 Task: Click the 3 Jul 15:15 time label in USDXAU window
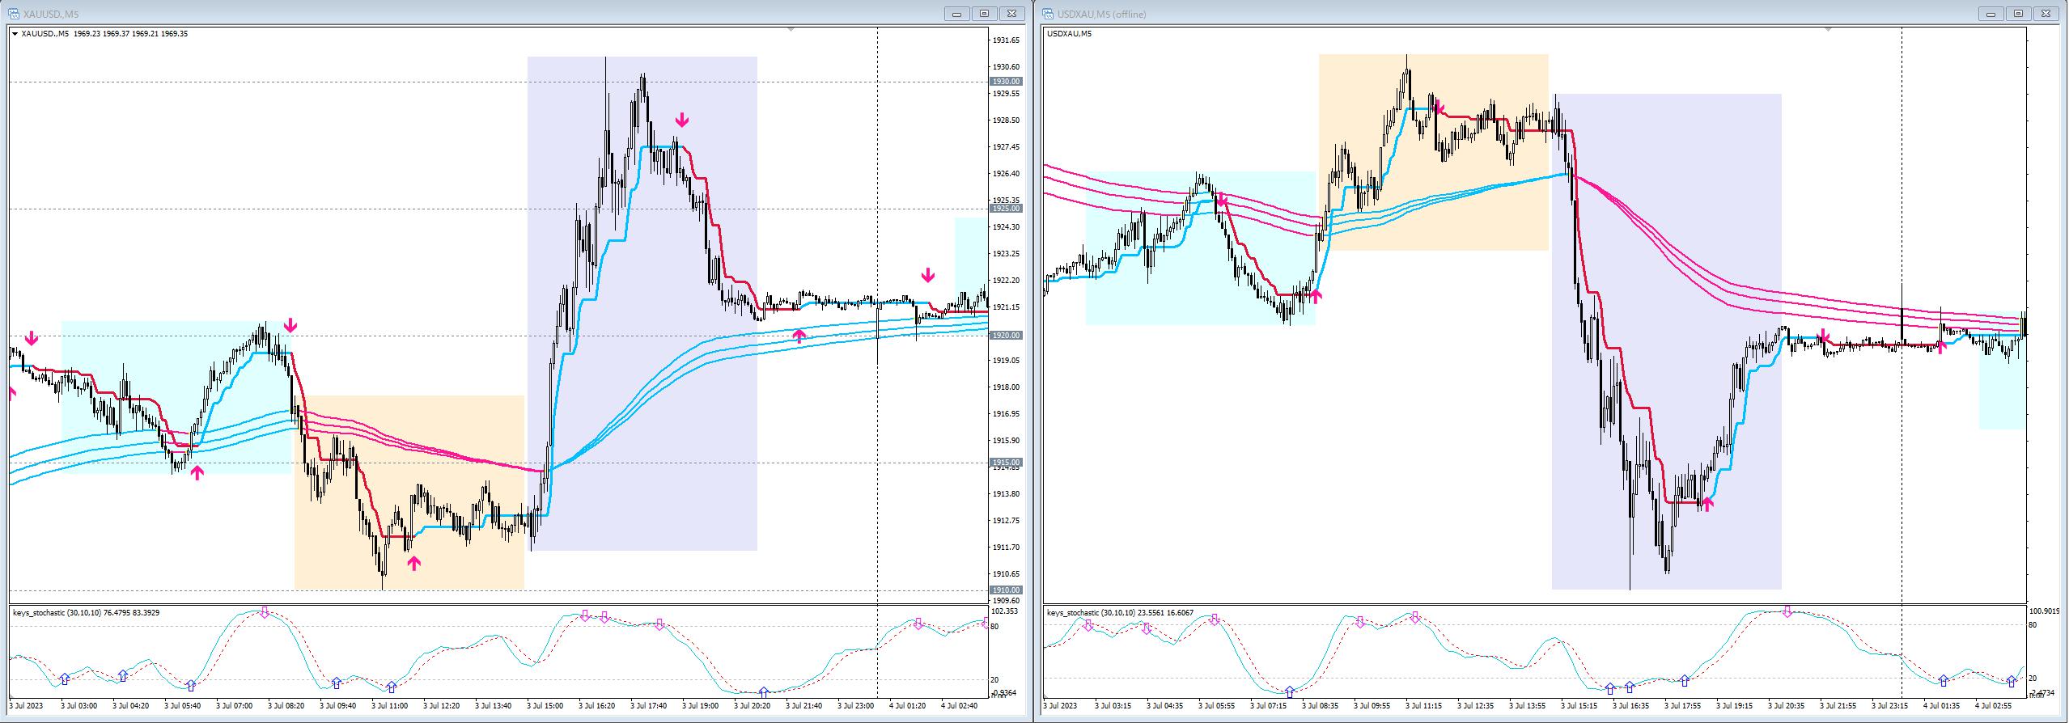(x=1579, y=706)
